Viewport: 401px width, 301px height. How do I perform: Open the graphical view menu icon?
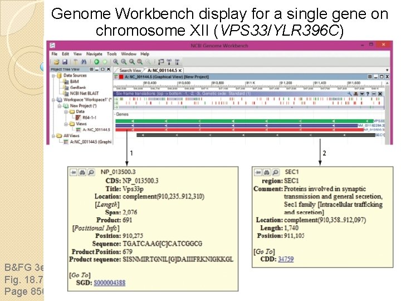coord(116,77)
